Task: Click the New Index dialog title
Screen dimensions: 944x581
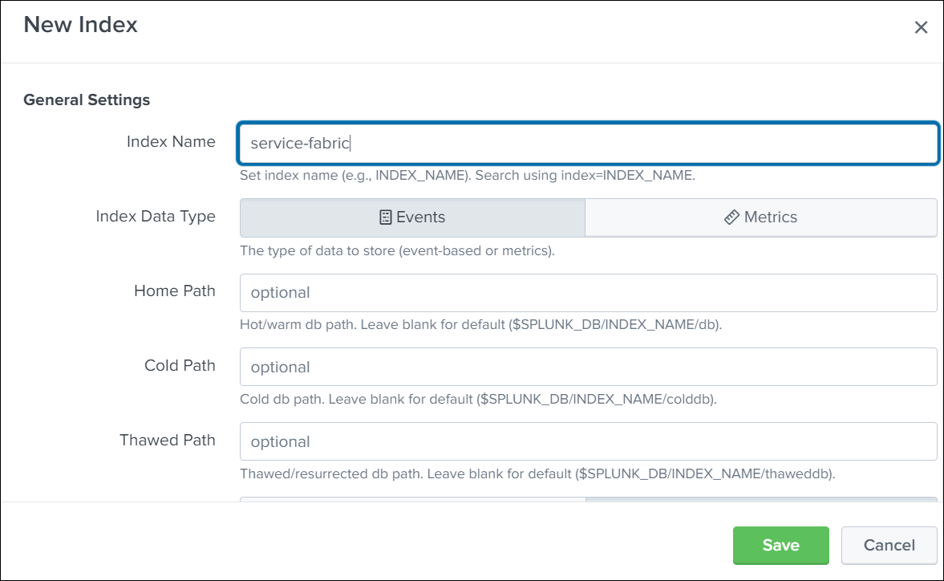Action: tap(79, 25)
